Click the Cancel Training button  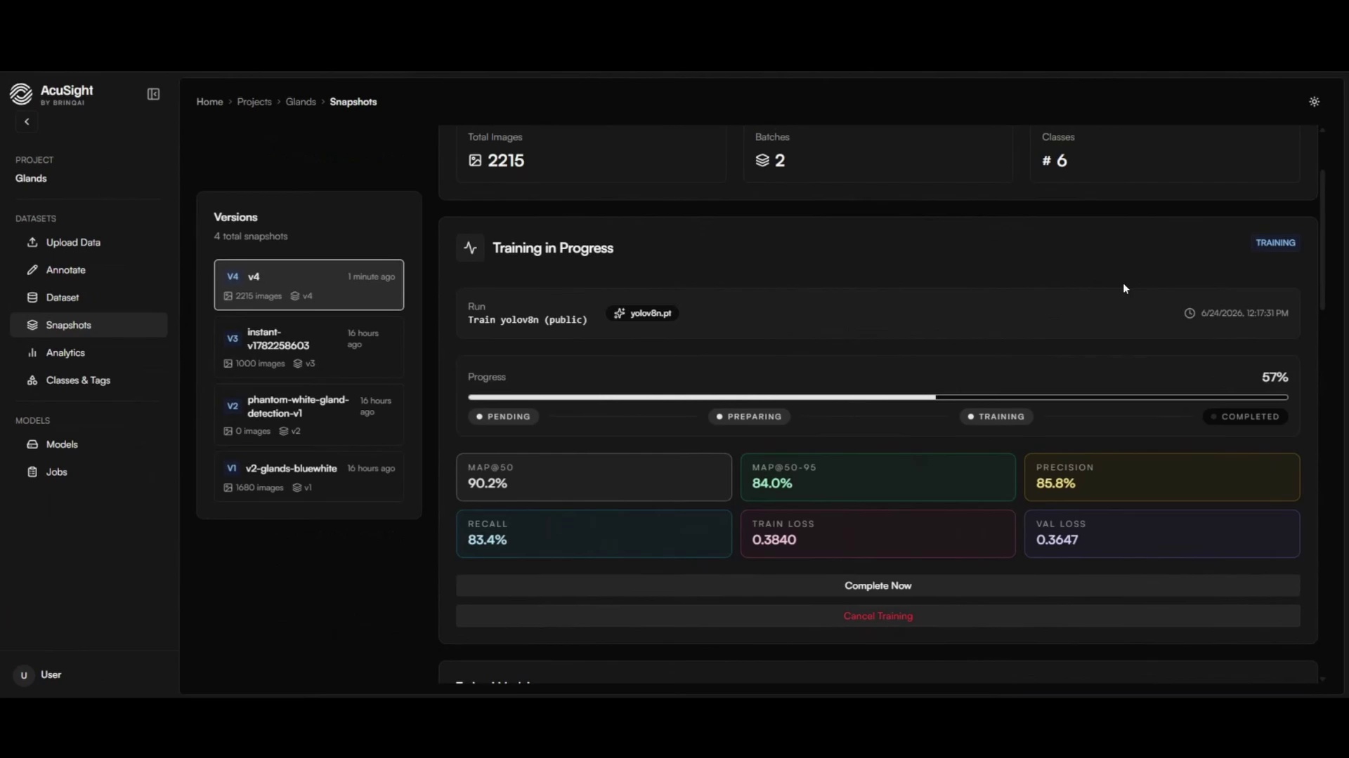(x=878, y=616)
